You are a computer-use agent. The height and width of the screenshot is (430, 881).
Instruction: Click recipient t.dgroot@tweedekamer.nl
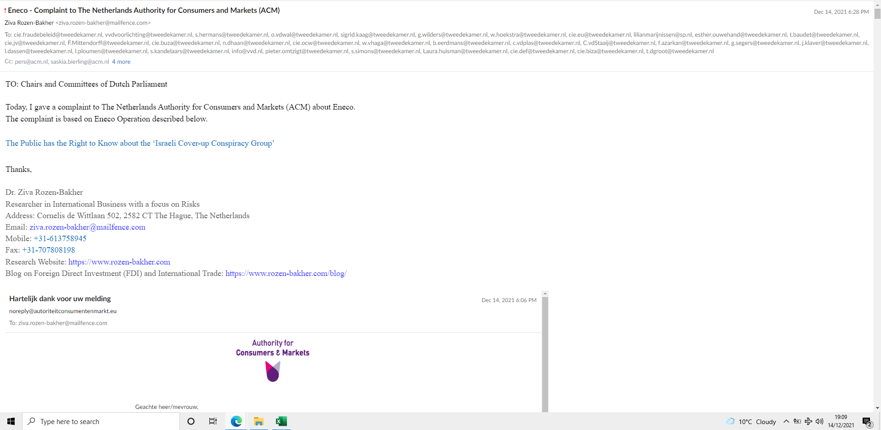[x=680, y=51]
